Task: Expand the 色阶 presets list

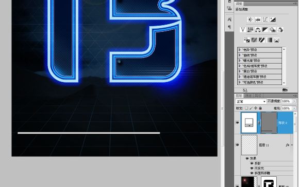Action: (240, 50)
